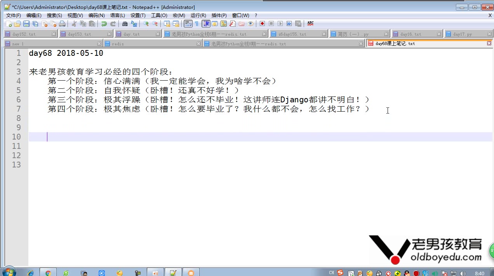
Task: Zoom in using the magnifier icon
Action: point(146,24)
